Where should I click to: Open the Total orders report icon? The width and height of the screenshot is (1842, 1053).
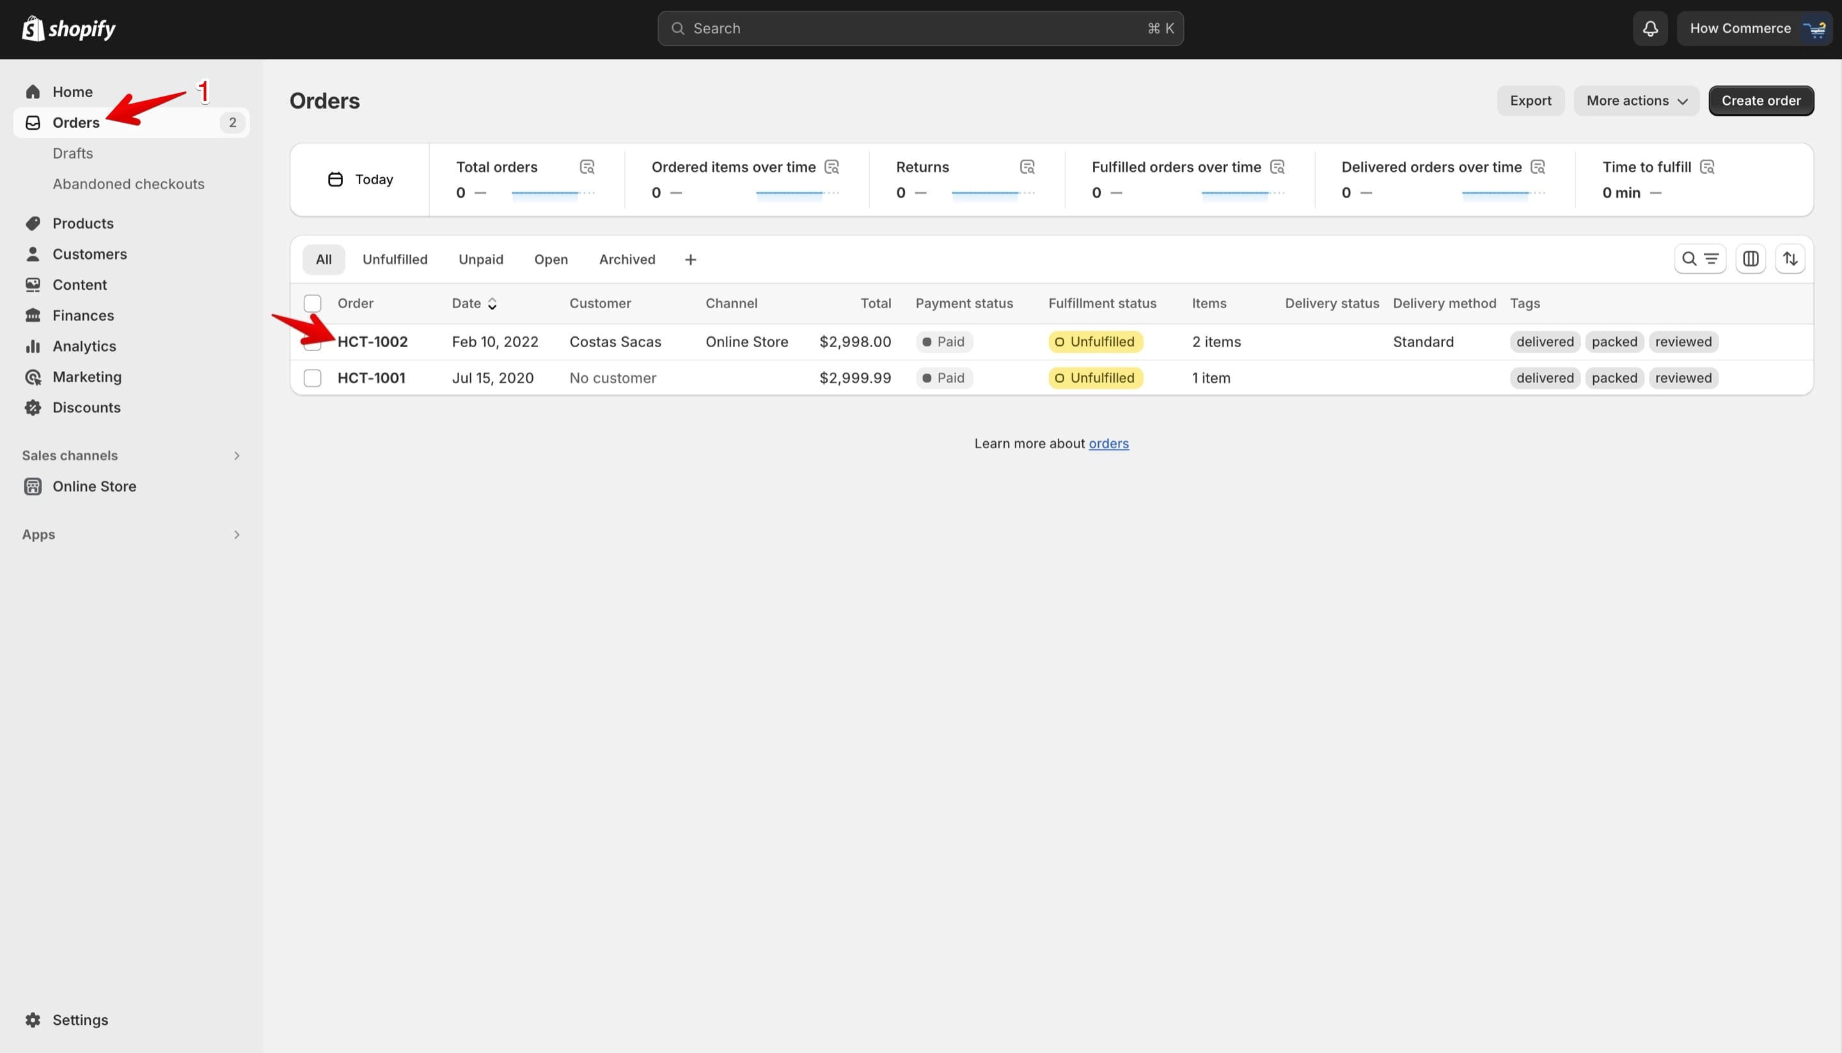pyautogui.click(x=586, y=167)
